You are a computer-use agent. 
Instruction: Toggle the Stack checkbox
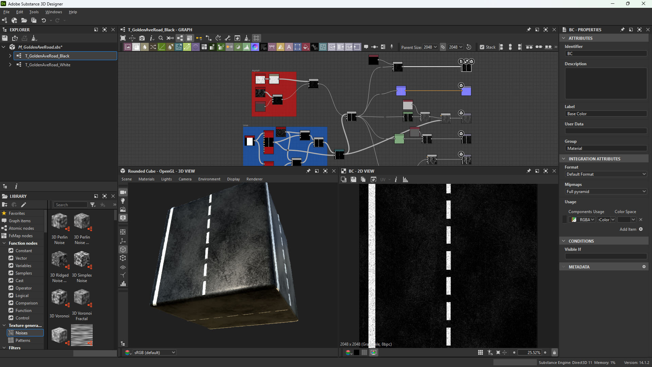(x=482, y=47)
